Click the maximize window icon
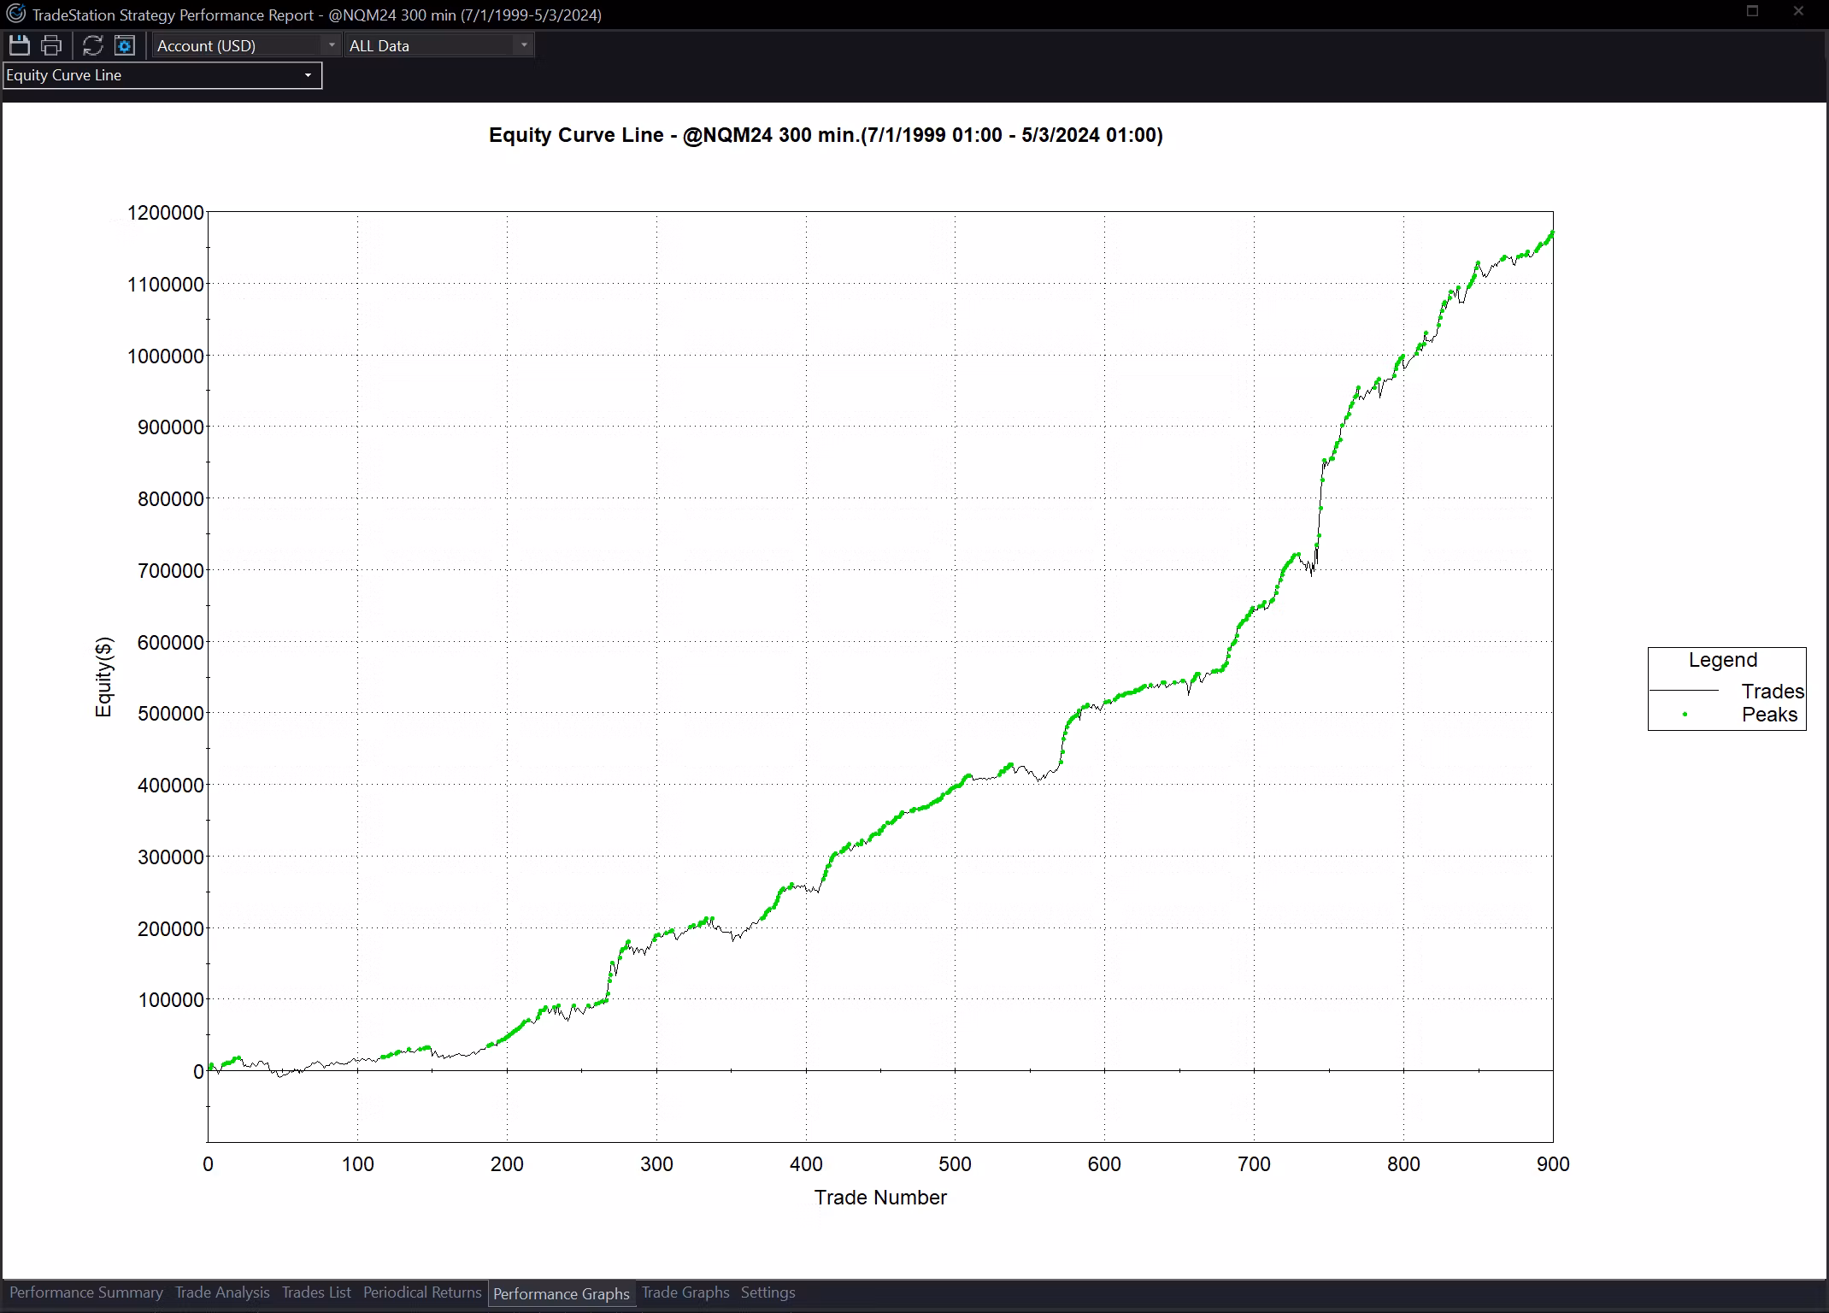Viewport: 1829px width, 1313px height. tap(1752, 11)
